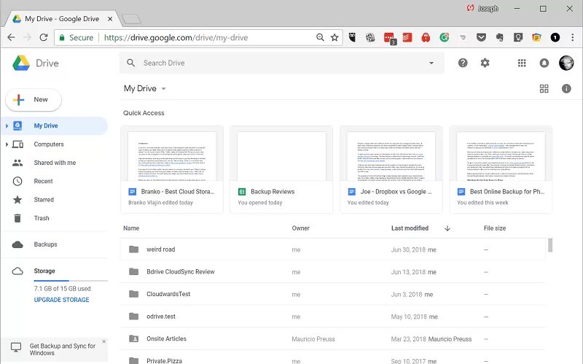Click folder icon of weird road
This screenshot has width=583, height=364.
(133, 249)
